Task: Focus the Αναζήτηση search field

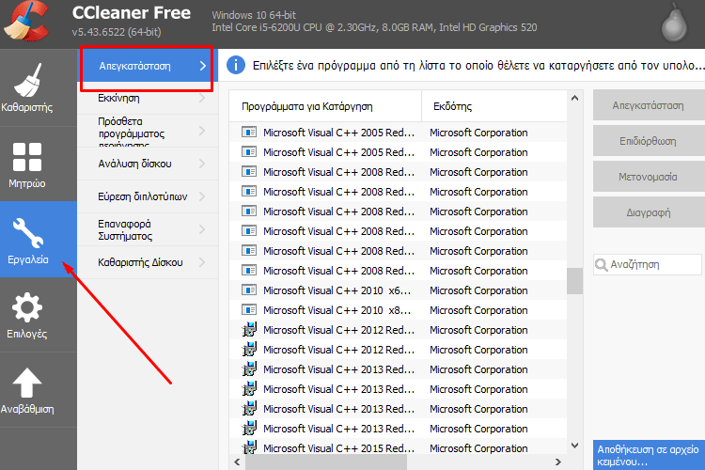Action: pos(648,264)
